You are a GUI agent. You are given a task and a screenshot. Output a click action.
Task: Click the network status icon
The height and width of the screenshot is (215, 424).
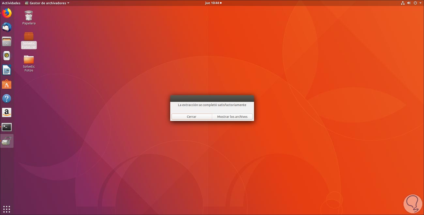pyautogui.click(x=403, y=3)
